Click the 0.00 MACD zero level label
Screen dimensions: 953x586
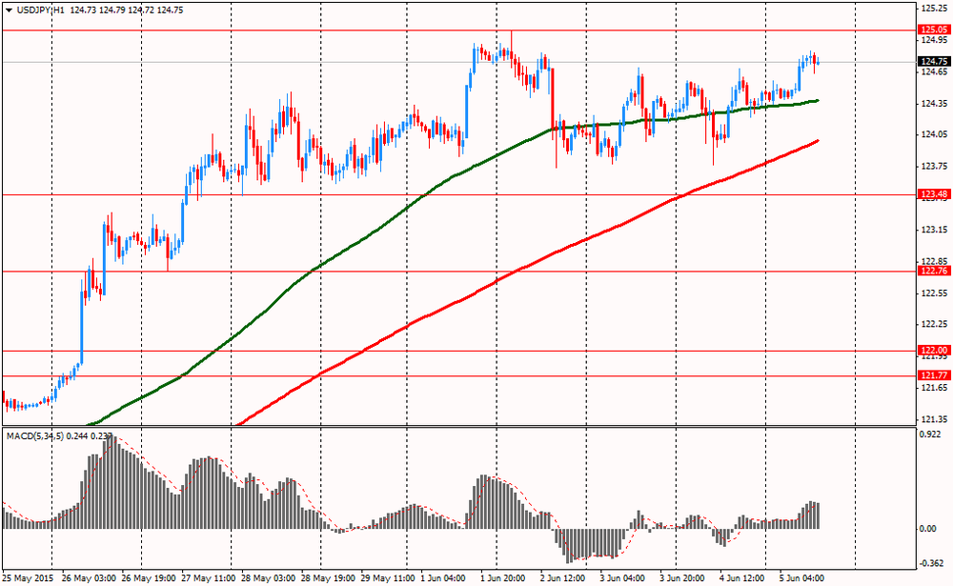(x=928, y=529)
